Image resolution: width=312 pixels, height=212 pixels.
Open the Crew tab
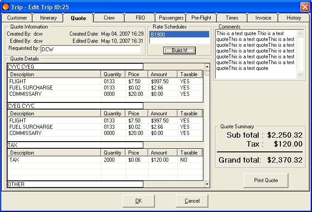tap(109, 18)
